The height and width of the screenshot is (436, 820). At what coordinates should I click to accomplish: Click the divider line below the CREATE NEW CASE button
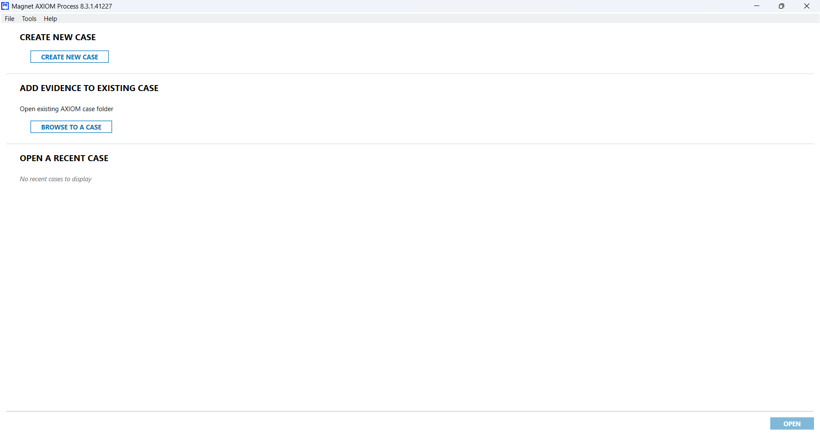[410, 74]
